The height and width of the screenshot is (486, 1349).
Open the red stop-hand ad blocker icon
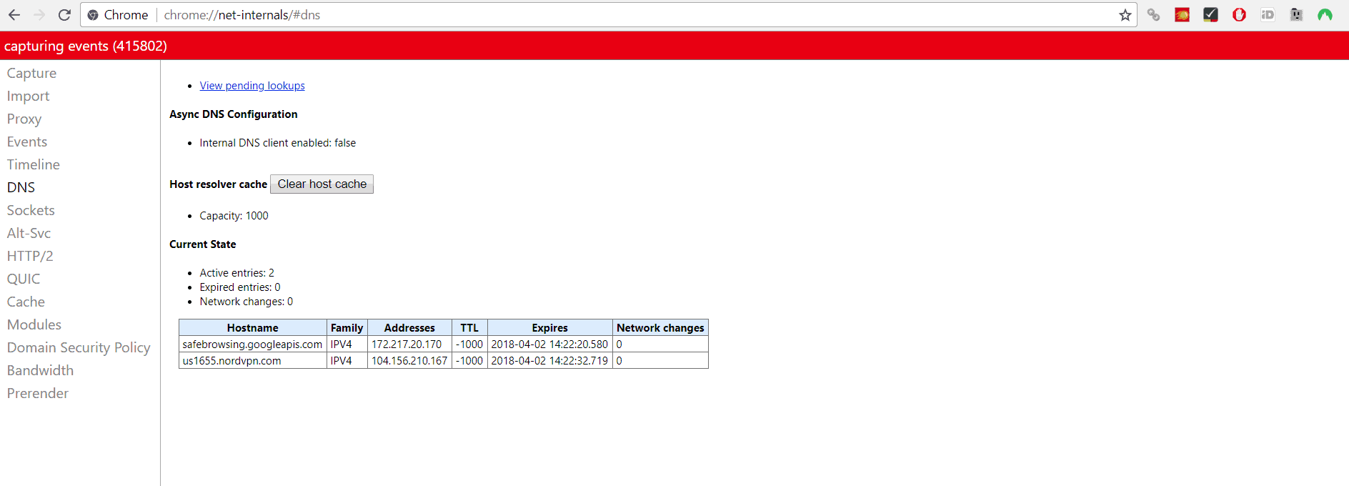click(x=1239, y=14)
